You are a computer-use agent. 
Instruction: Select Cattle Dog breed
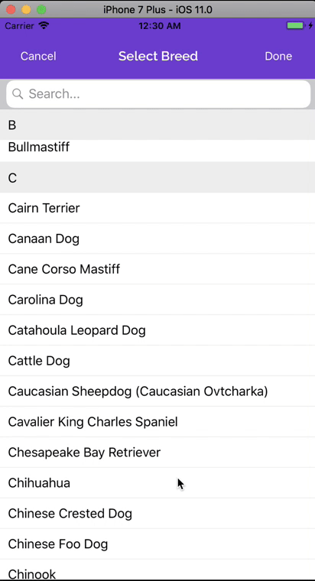(x=157, y=361)
